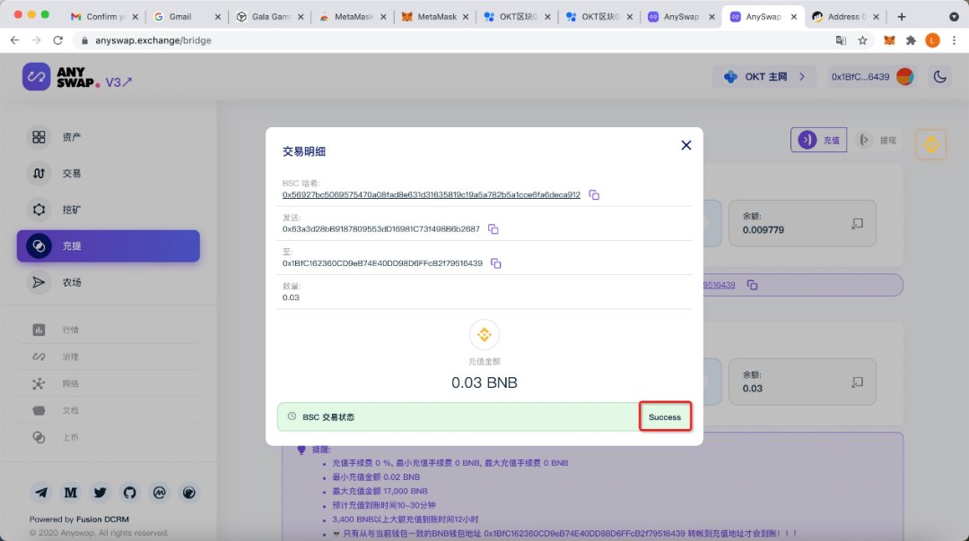Viewport: 969px width, 541px height.
Task: Open 文档 in the sidebar
Action: point(109,410)
